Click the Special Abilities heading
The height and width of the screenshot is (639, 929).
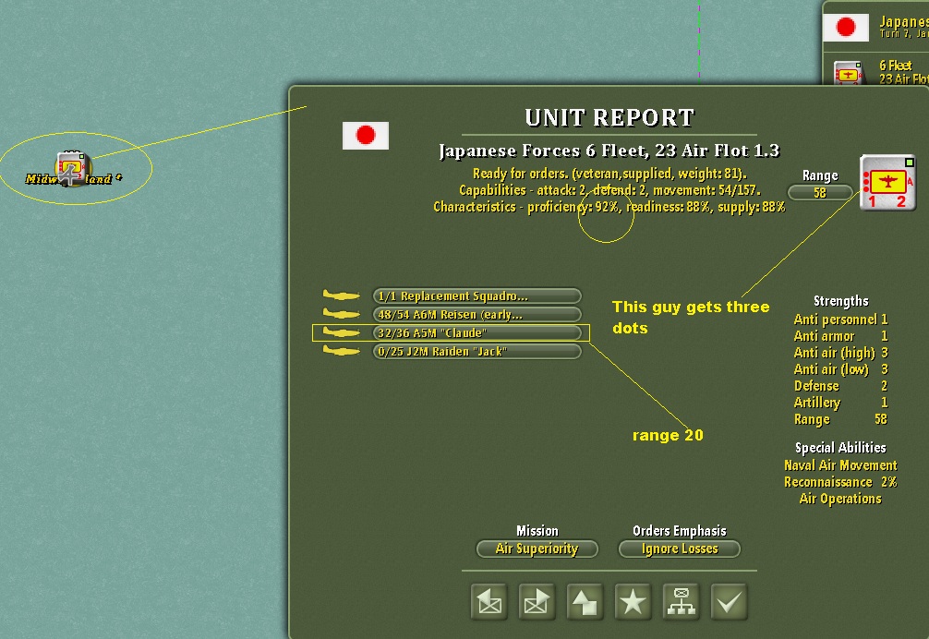pos(840,448)
